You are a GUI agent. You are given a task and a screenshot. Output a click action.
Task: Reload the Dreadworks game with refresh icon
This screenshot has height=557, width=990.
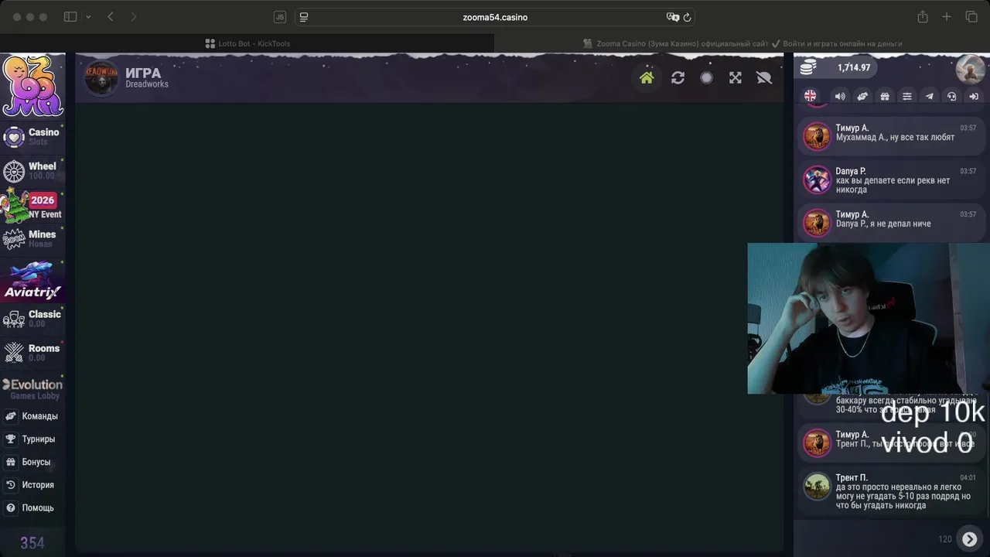(x=678, y=77)
